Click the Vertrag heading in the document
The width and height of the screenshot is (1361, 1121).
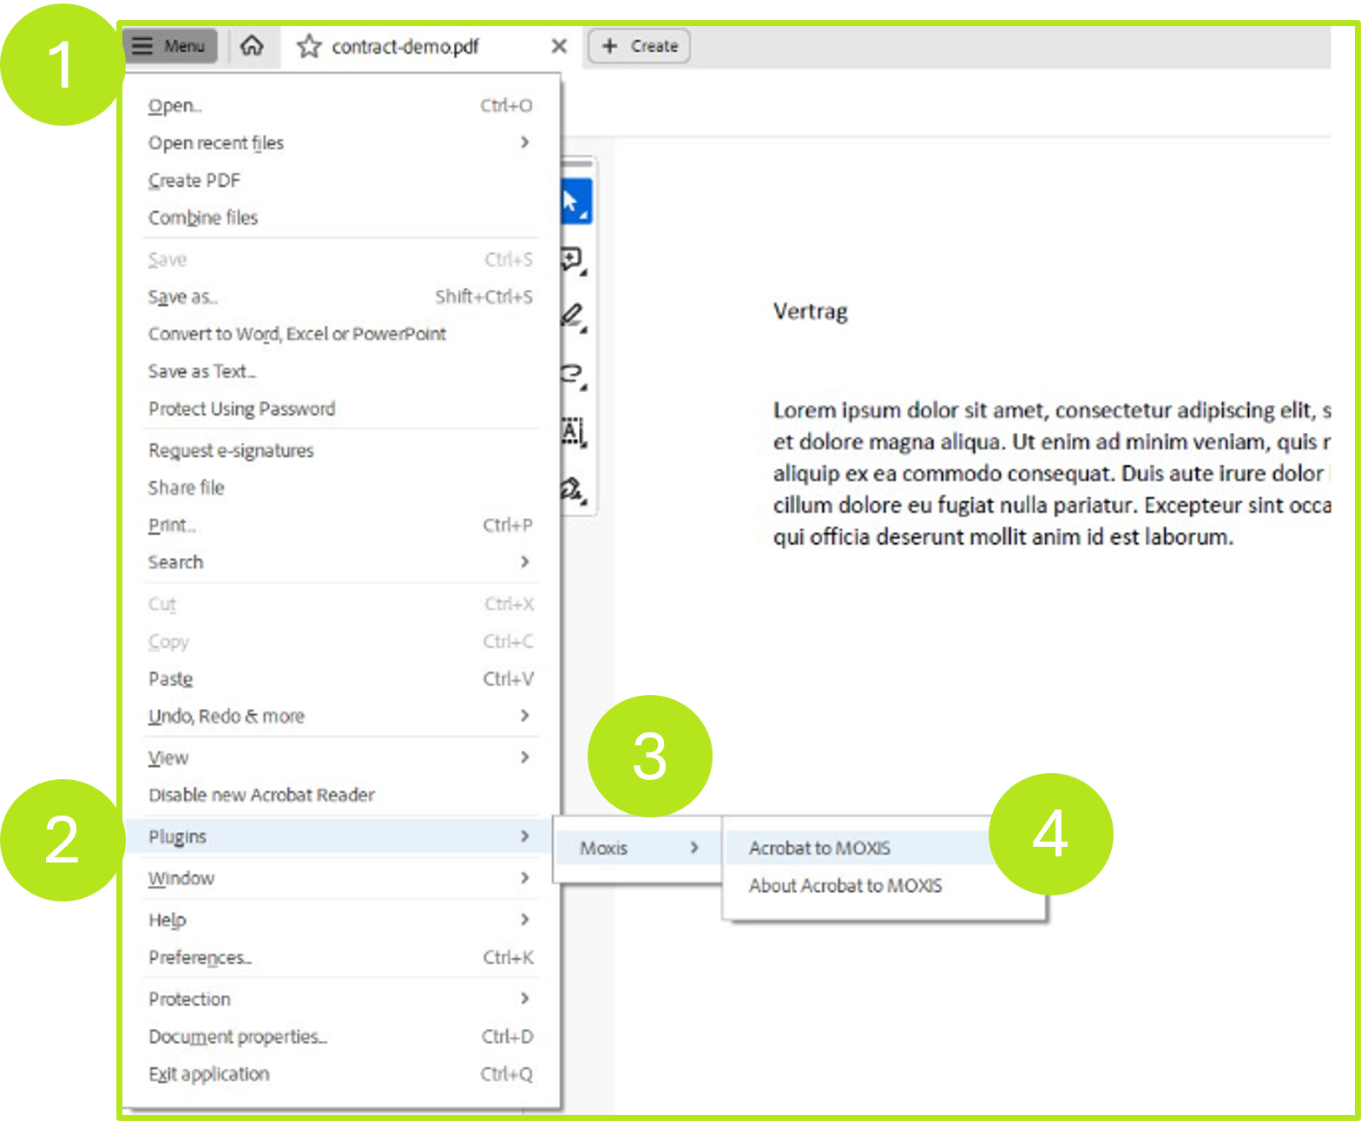coord(810,311)
